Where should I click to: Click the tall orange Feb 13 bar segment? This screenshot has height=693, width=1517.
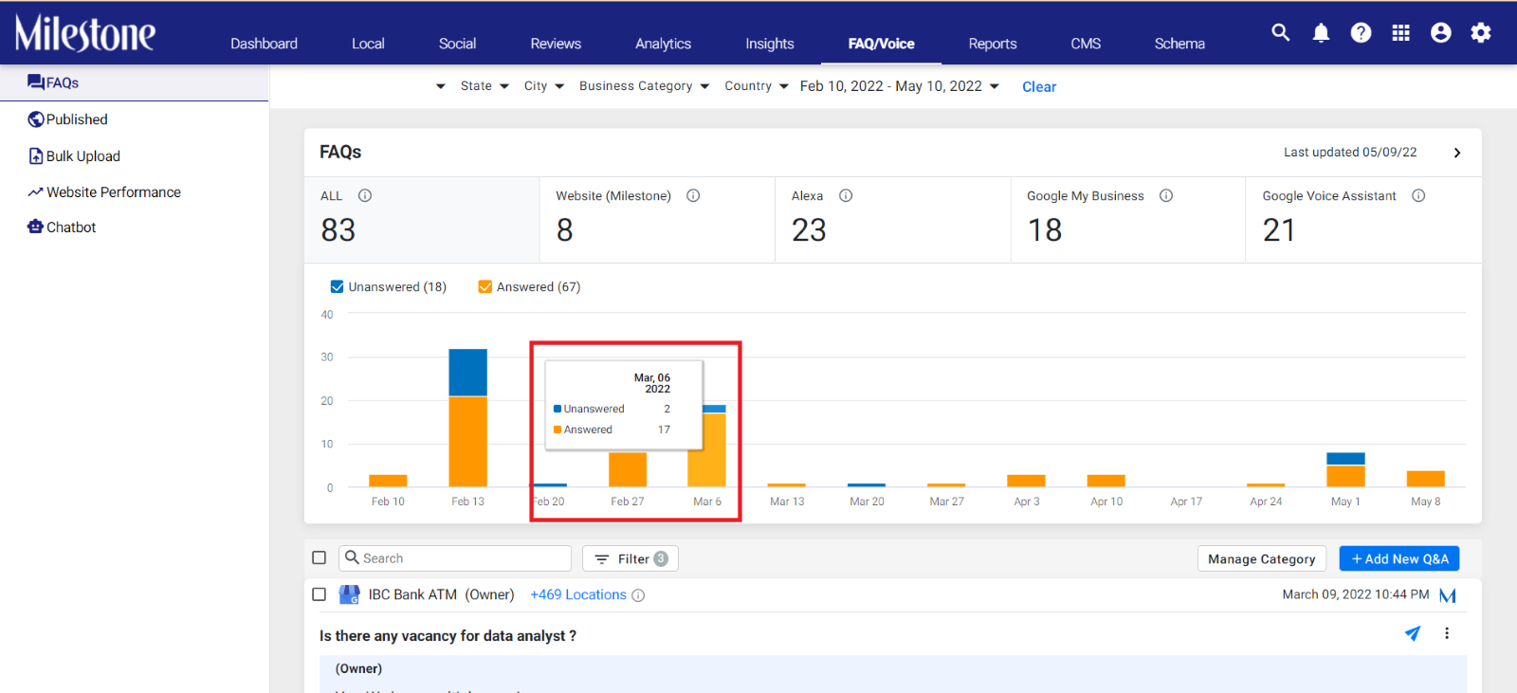click(467, 442)
